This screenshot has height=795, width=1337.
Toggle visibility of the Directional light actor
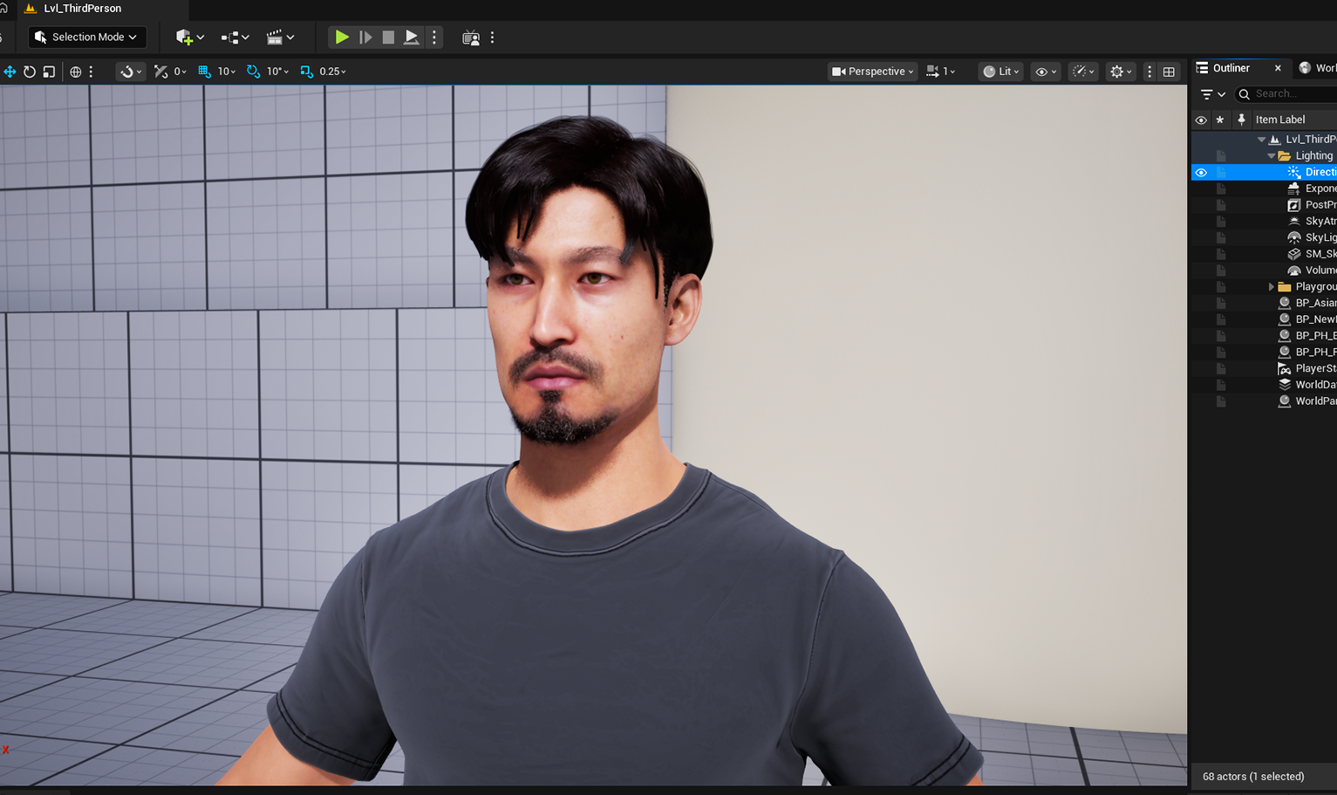[1201, 172]
